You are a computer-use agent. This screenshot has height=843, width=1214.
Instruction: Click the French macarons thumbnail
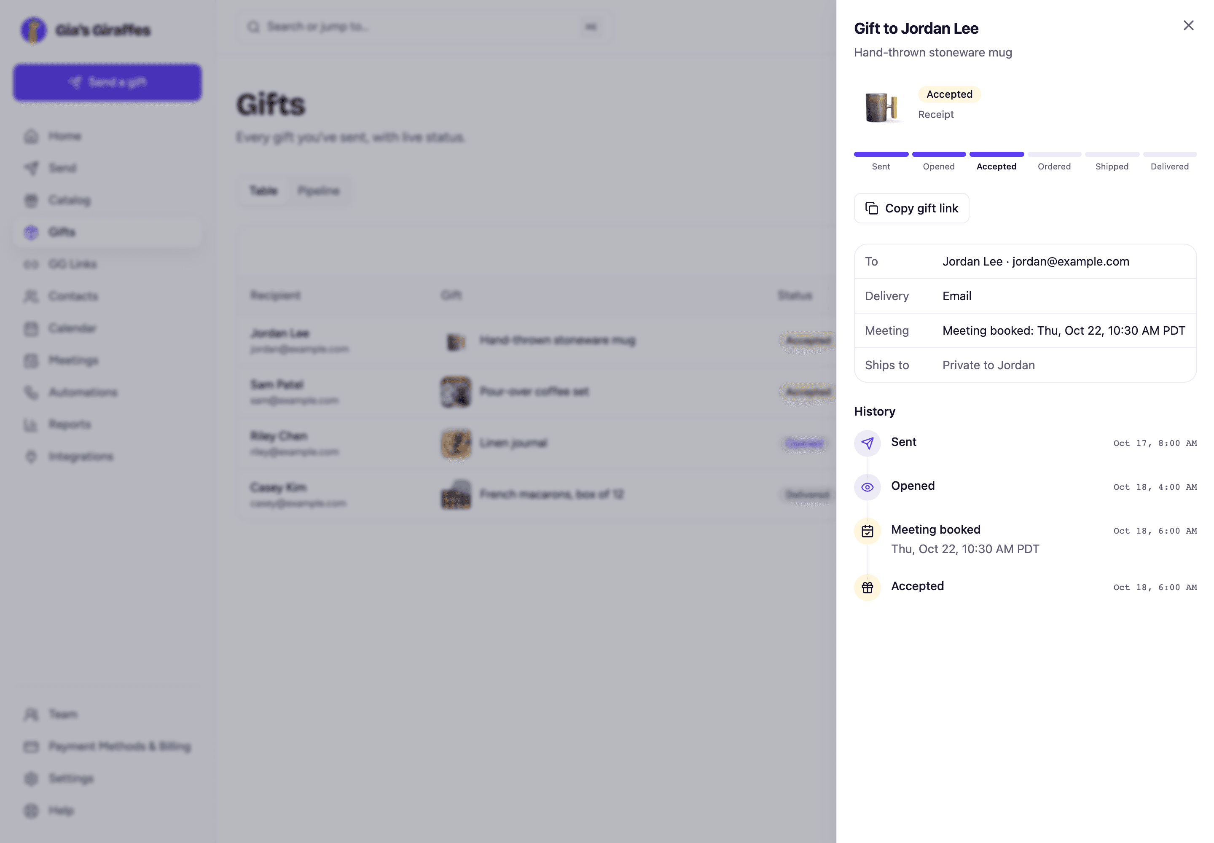coord(455,494)
